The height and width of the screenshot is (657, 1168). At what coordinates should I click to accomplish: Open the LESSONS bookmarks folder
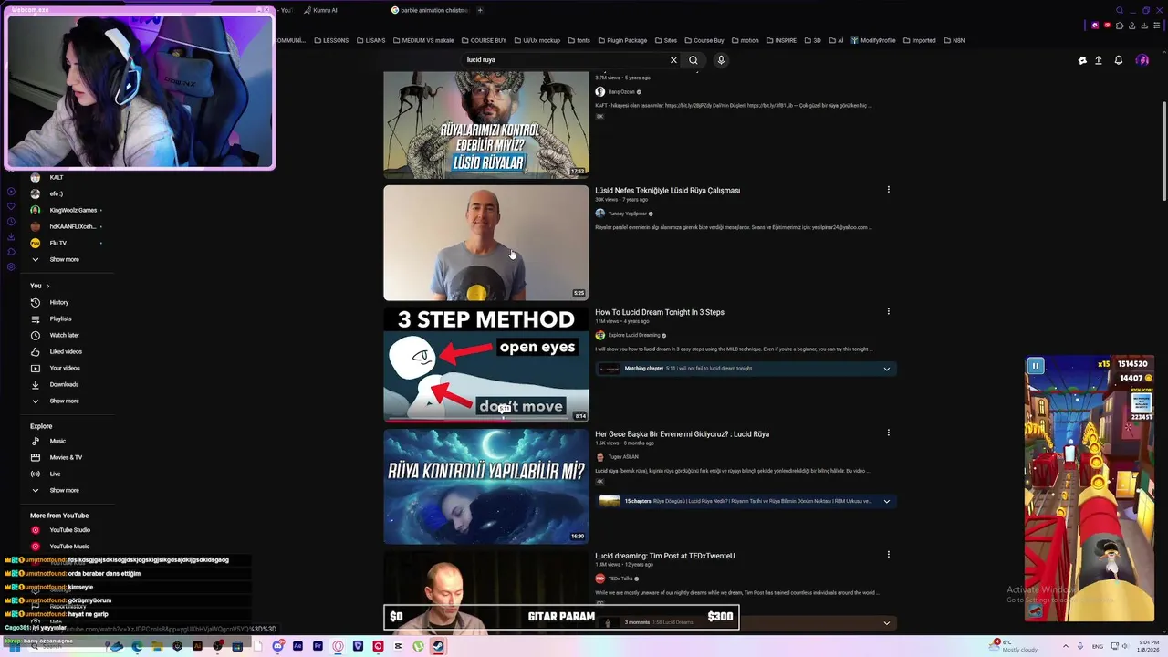tap(331, 40)
